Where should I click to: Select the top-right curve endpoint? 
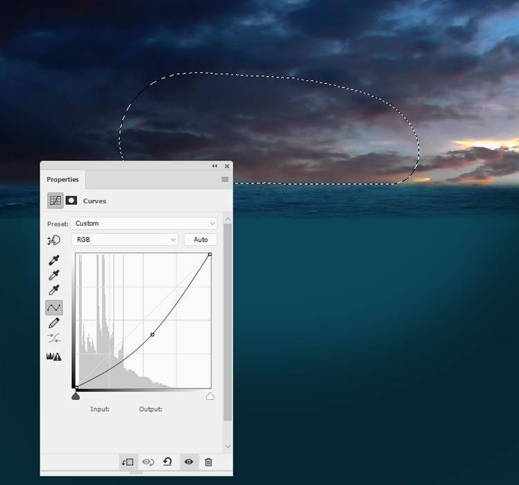click(x=210, y=255)
